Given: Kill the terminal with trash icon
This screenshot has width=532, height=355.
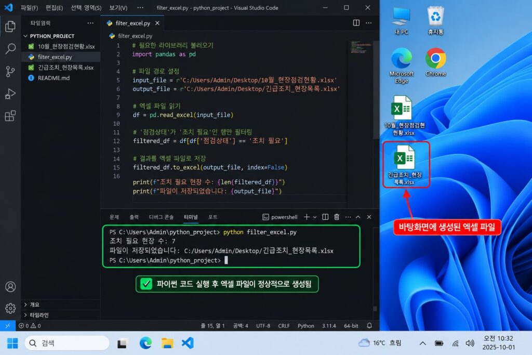Looking at the screenshot, I should (x=337, y=217).
